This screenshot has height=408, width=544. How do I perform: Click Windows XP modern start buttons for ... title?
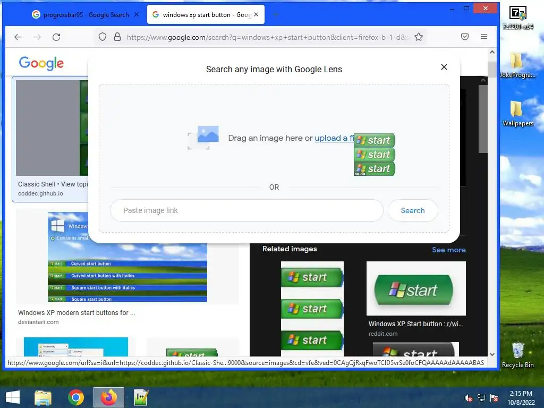(x=76, y=312)
